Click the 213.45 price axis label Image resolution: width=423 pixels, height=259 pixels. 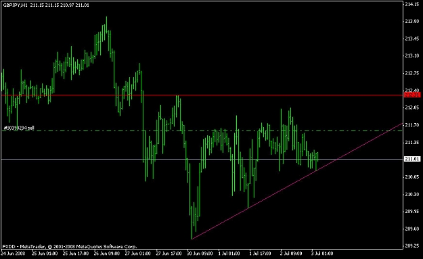[412, 39]
